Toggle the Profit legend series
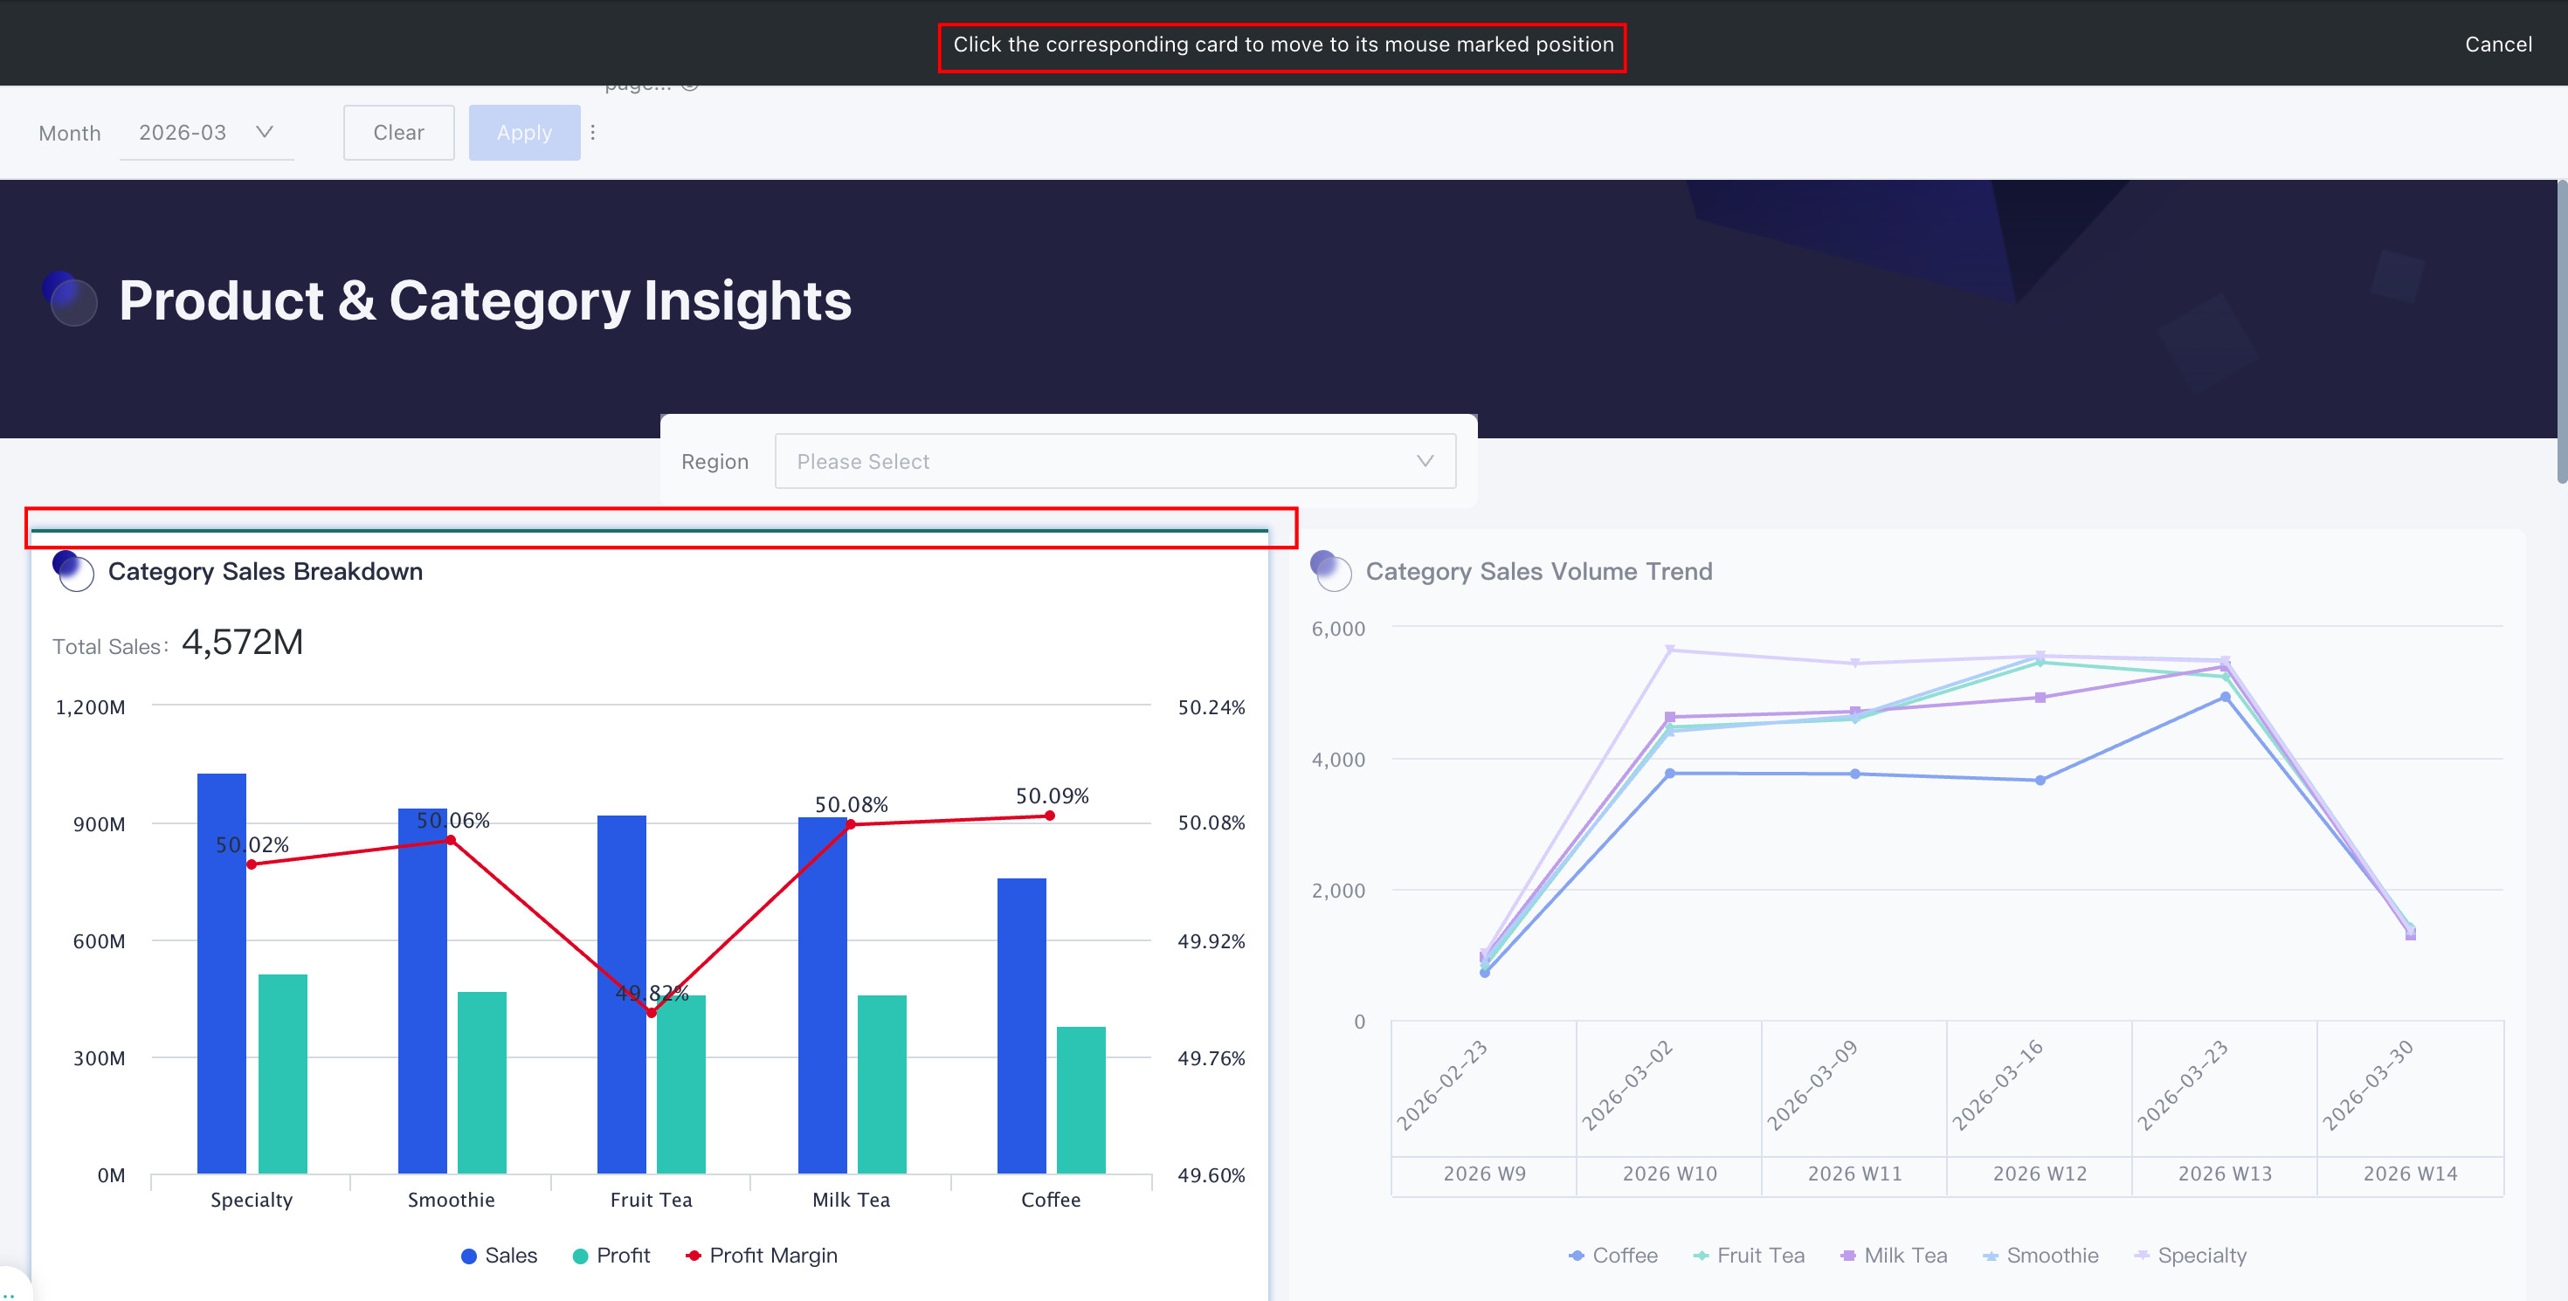The width and height of the screenshot is (2568, 1301). click(611, 1256)
